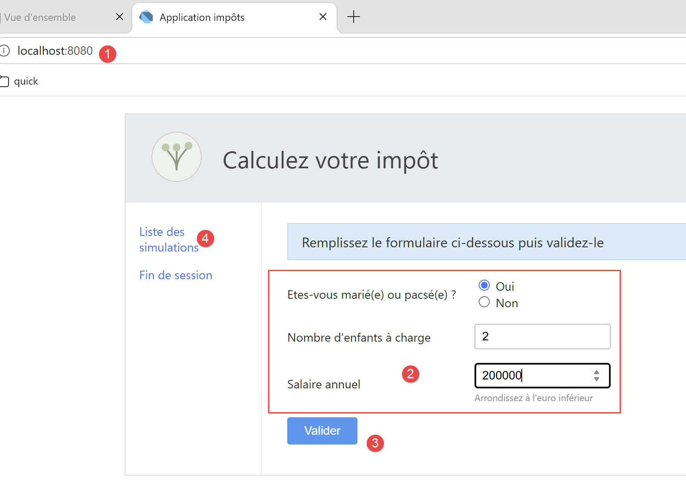Close the Application impôts tab
This screenshot has width=686, height=501.
coord(323,17)
